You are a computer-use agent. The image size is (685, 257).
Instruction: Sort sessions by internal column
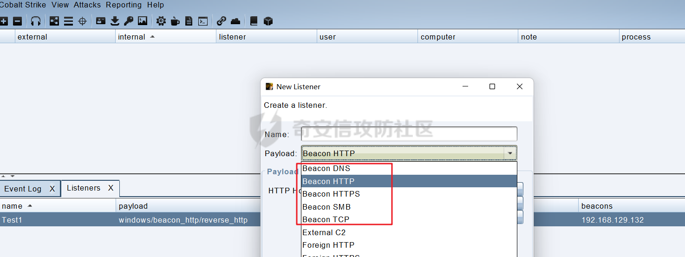[166, 37]
